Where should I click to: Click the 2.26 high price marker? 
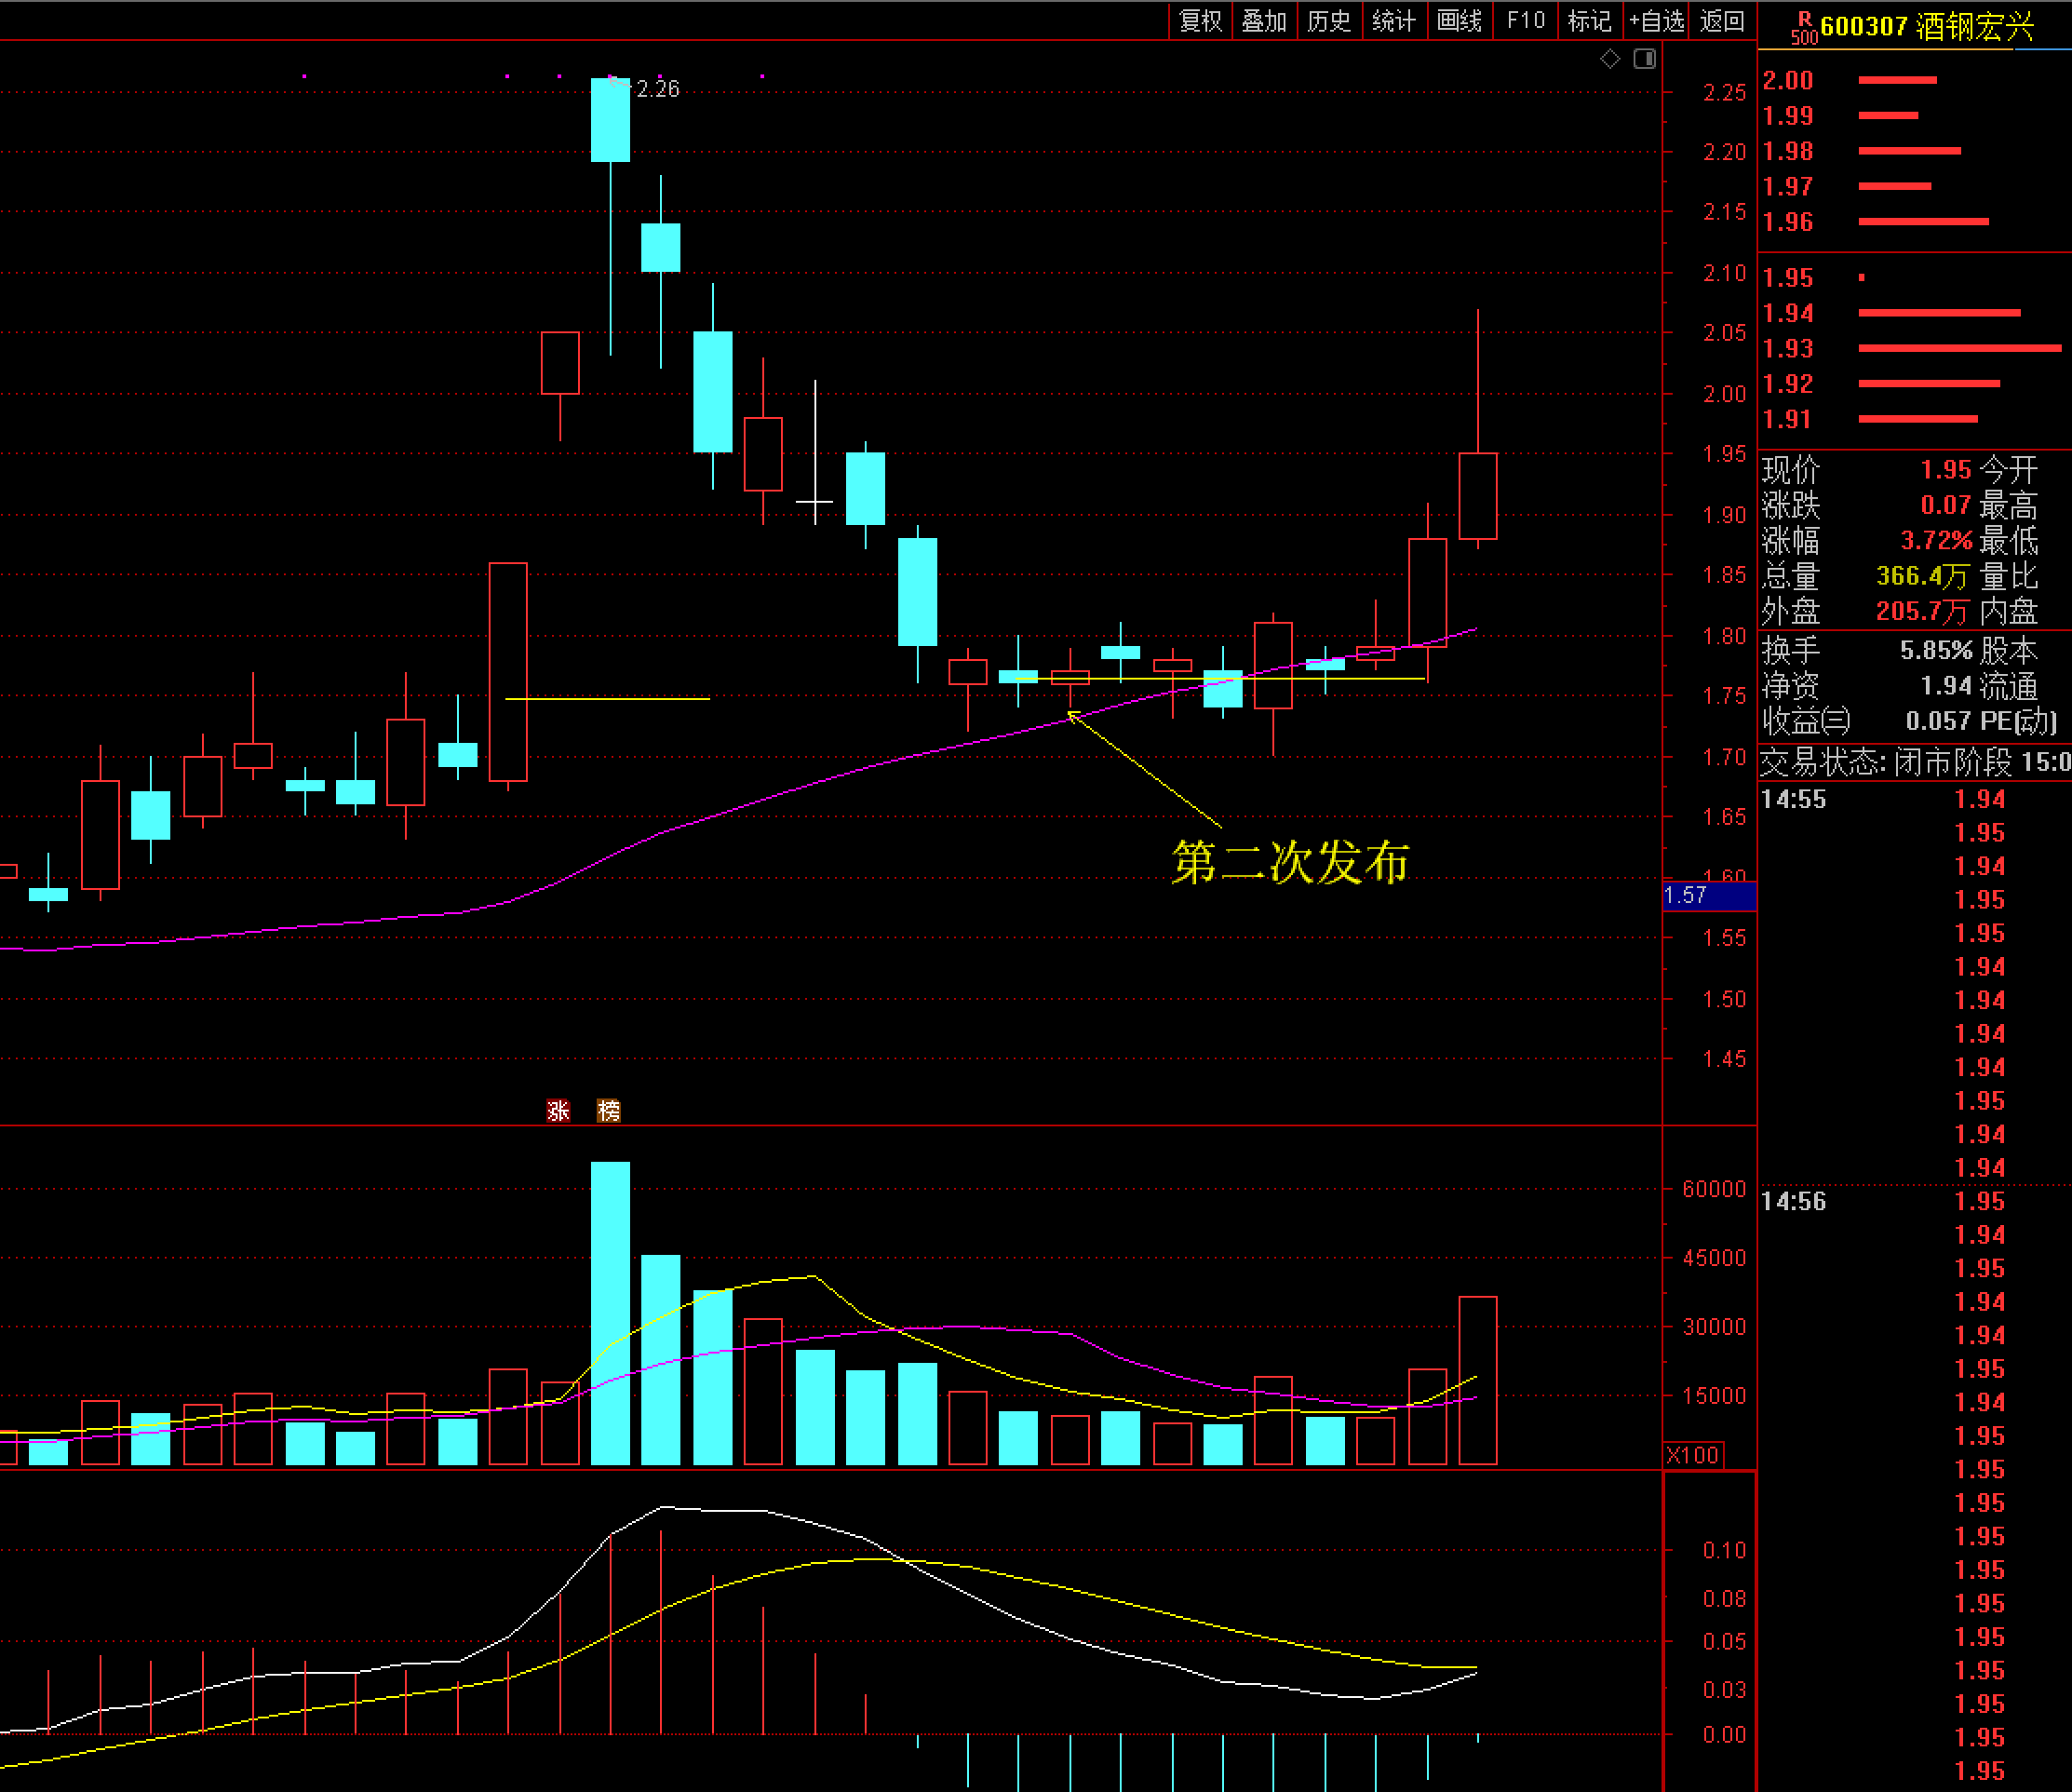657,89
